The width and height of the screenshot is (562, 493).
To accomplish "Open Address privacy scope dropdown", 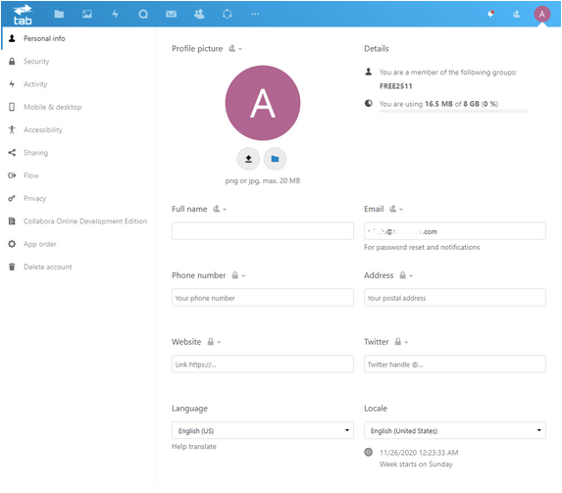I will [x=406, y=275].
